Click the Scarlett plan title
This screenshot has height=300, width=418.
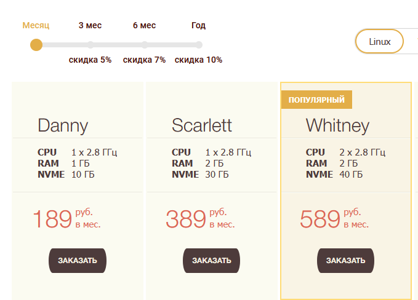click(x=202, y=125)
